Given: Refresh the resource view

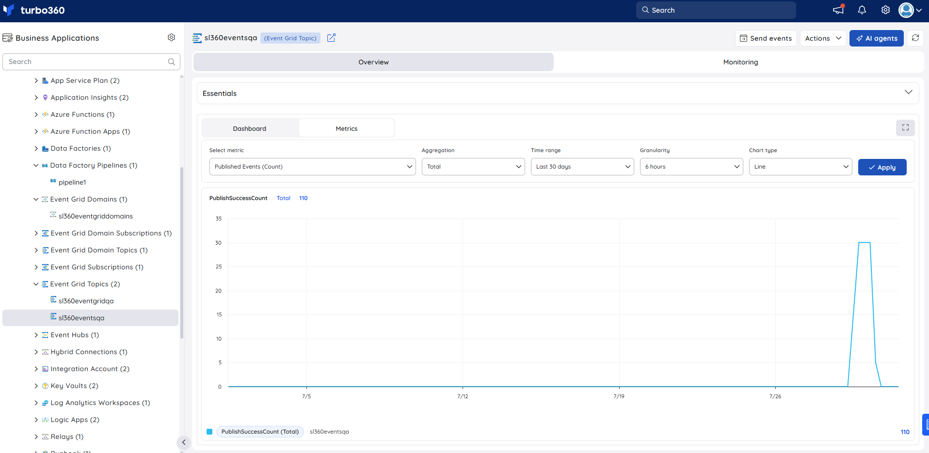Looking at the screenshot, I should (x=915, y=38).
